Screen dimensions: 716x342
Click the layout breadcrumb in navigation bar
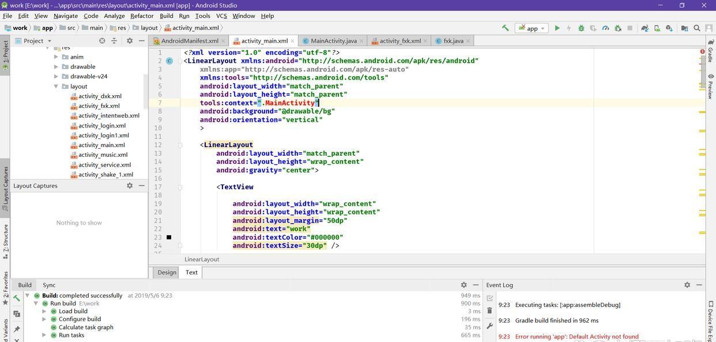(x=145, y=28)
